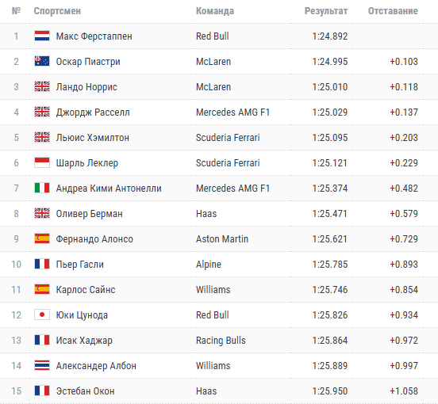Select the Racing Bulls team name
Viewport: 438px width, 404px height.
(221, 341)
